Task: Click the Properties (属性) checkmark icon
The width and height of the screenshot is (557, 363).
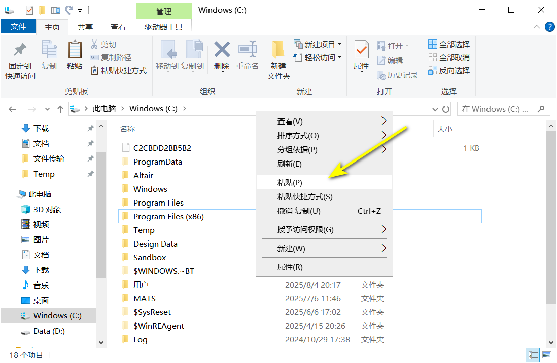Action: [x=362, y=50]
